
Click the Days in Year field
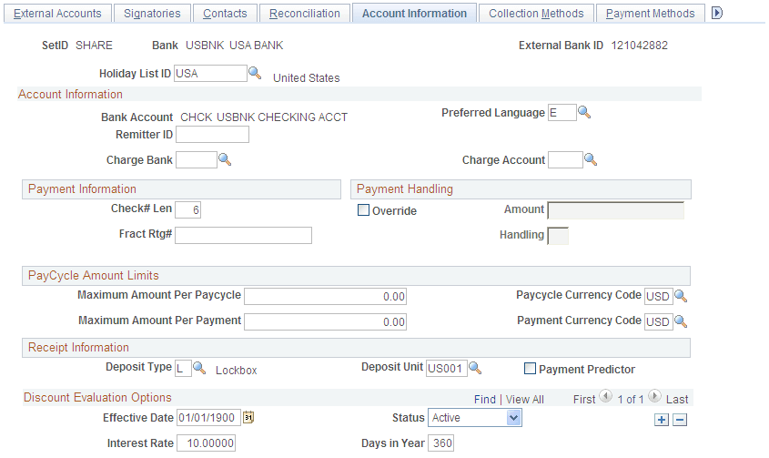pos(440,443)
